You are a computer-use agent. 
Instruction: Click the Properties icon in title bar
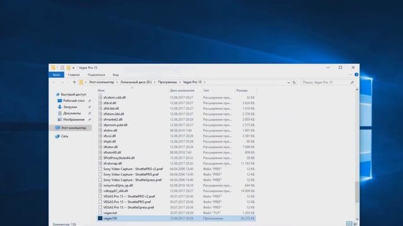point(62,68)
